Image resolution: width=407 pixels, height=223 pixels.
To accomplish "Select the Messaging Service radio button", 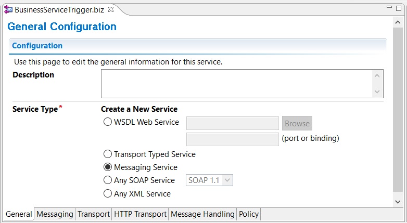I will [107, 167].
